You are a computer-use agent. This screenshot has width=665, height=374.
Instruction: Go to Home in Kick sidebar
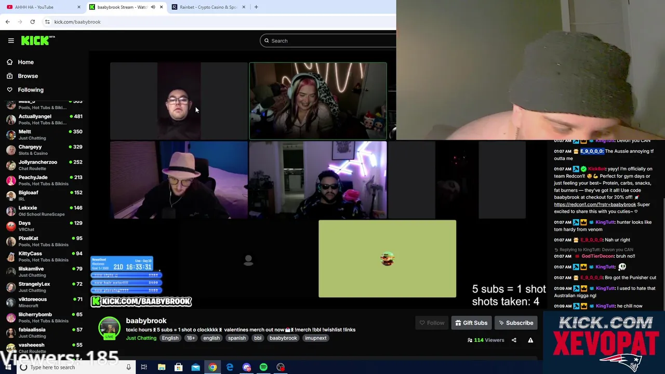coord(25,62)
